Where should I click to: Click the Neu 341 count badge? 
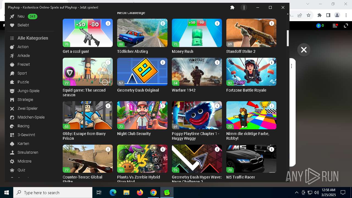coord(32,16)
